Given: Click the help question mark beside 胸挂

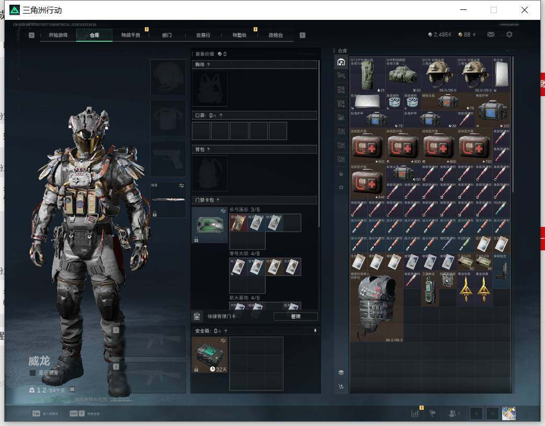Looking at the screenshot, I should pos(208,65).
